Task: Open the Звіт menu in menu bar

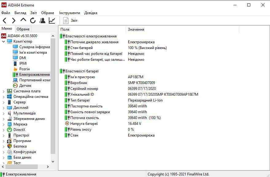Action: [33, 13]
